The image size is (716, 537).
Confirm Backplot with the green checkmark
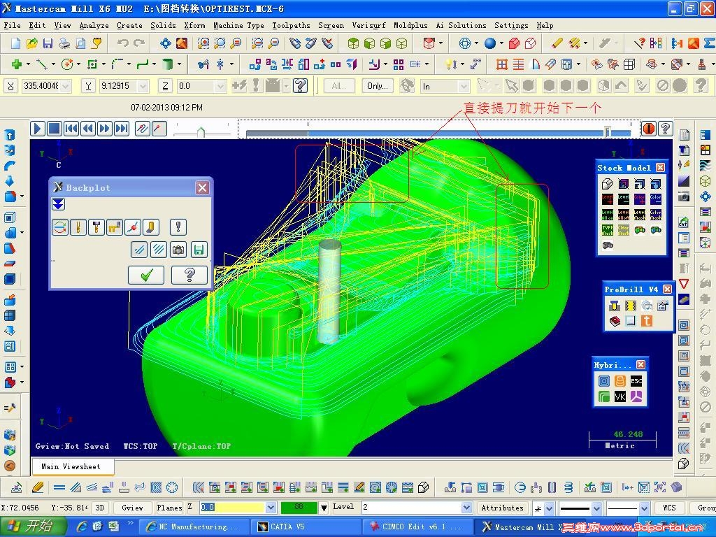[146, 275]
